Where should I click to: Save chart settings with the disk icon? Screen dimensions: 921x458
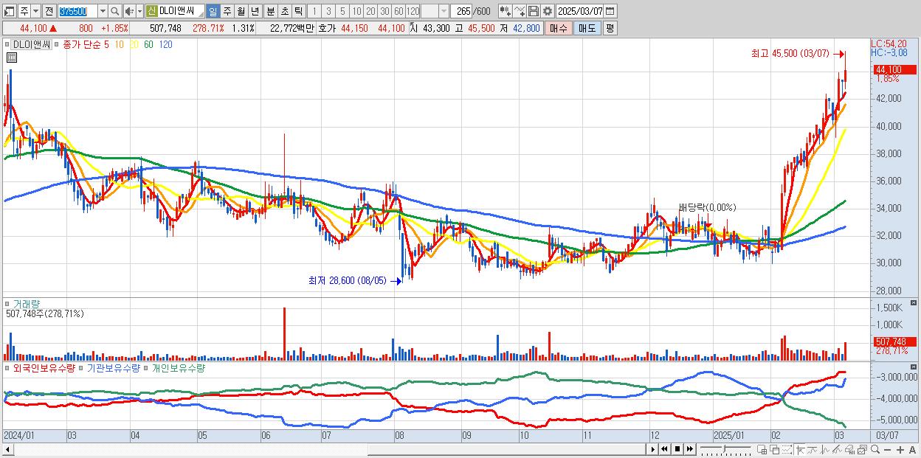pyautogui.click(x=533, y=11)
